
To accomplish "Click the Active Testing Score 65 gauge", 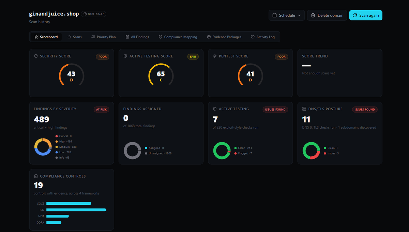I will click(161, 75).
